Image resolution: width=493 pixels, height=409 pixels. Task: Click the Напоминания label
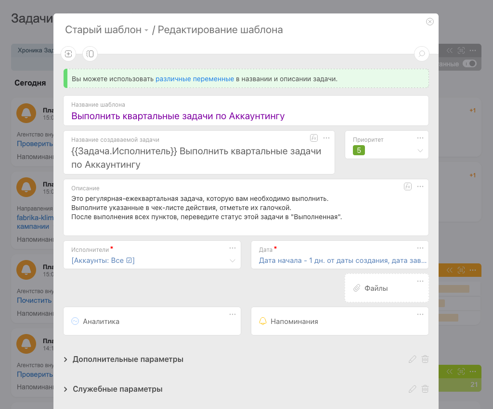(x=294, y=322)
